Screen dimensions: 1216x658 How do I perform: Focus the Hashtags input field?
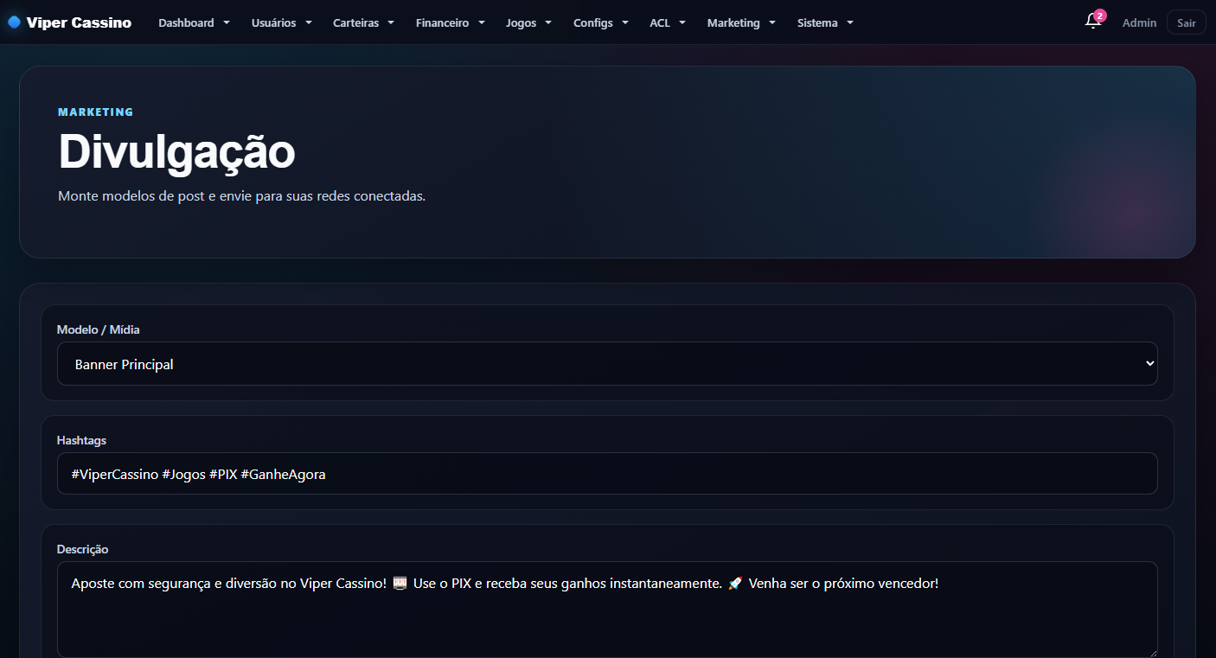coord(607,474)
